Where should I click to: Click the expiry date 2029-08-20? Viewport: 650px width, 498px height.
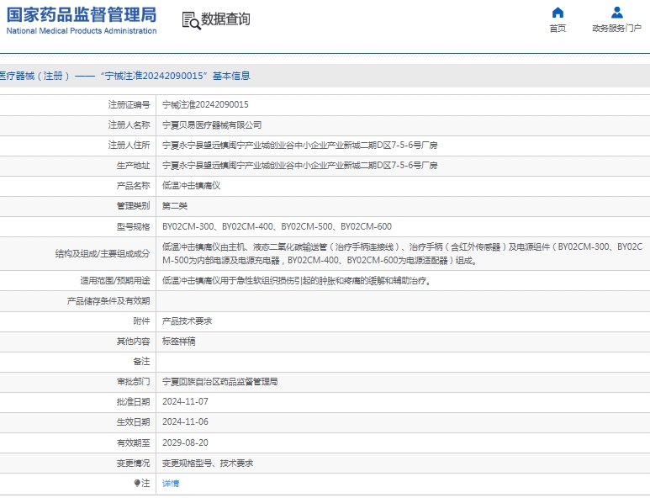click(185, 442)
